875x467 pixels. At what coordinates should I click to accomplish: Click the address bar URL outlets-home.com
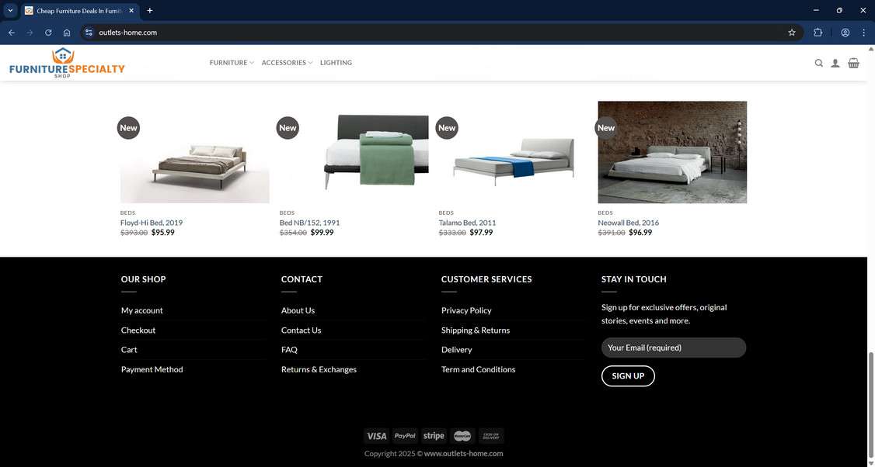(x=127, y=33)
